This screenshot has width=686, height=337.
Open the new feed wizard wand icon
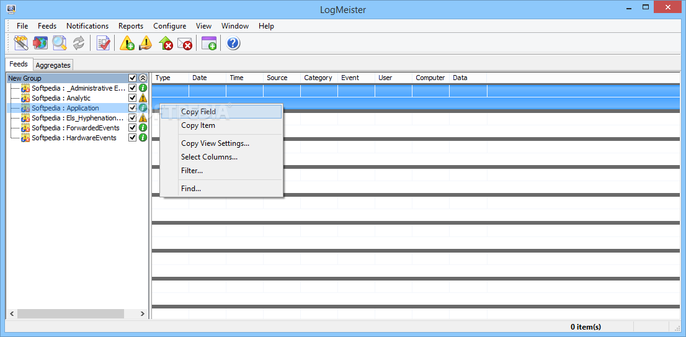21,43
